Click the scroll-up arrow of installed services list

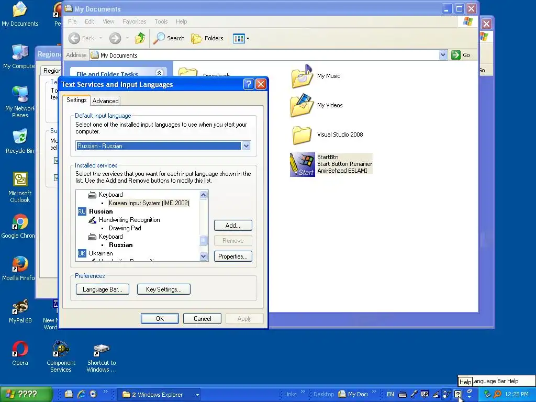coord(204,195)
